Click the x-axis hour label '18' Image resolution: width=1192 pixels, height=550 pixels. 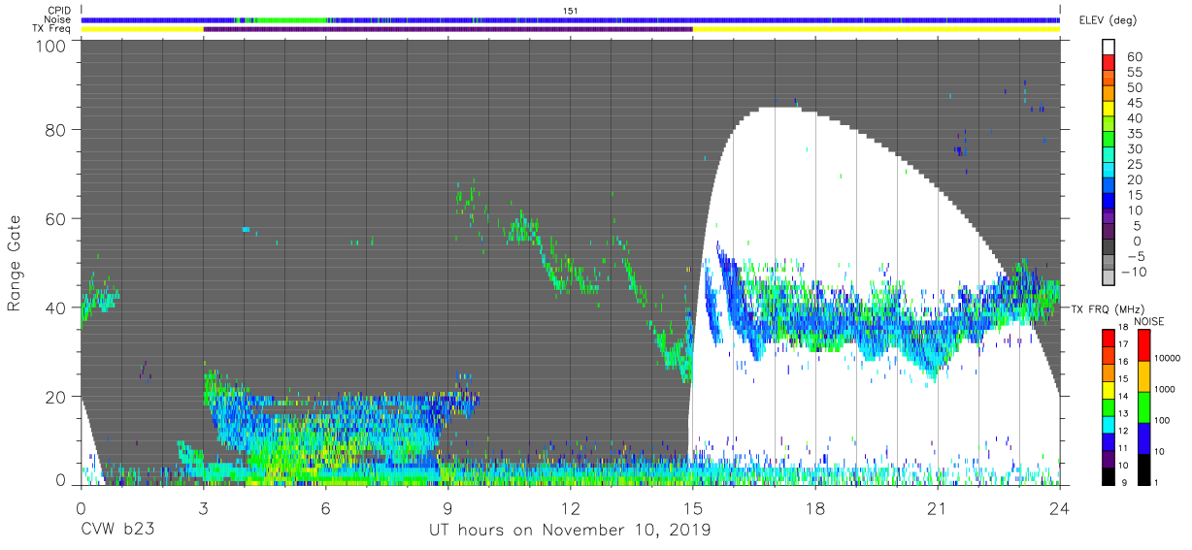815,507
